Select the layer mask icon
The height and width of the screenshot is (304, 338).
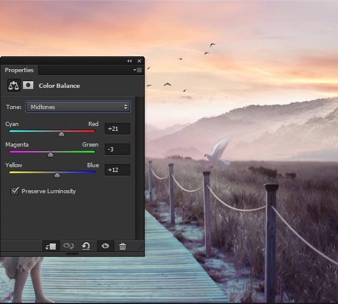pos(28,85)
